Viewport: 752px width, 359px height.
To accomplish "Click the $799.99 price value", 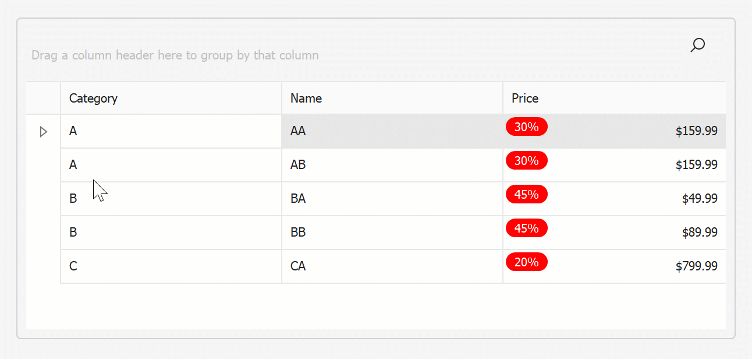I will pos(696,266).
